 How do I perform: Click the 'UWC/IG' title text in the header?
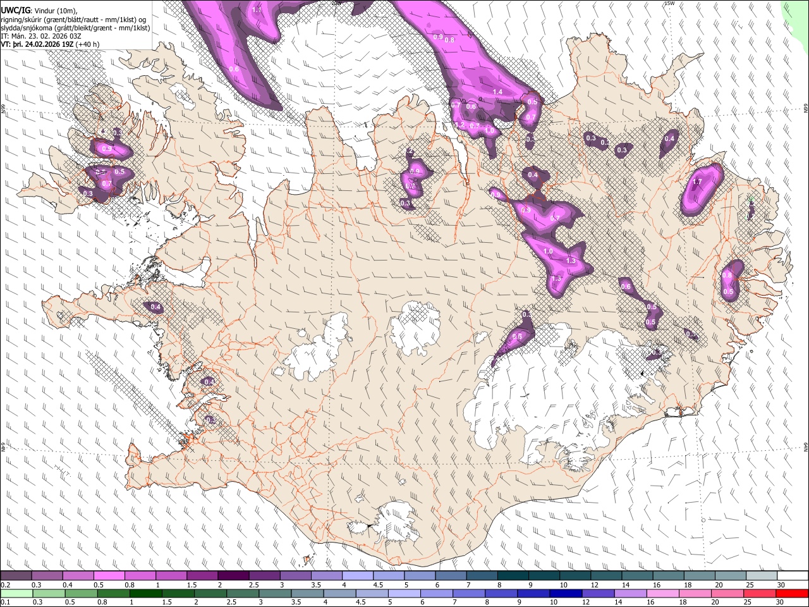[x=15, y=11]
